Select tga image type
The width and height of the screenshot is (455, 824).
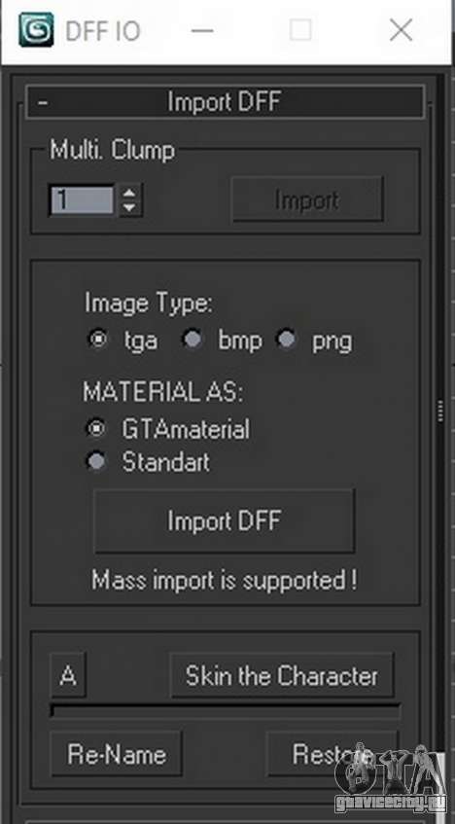coord(96,340)
